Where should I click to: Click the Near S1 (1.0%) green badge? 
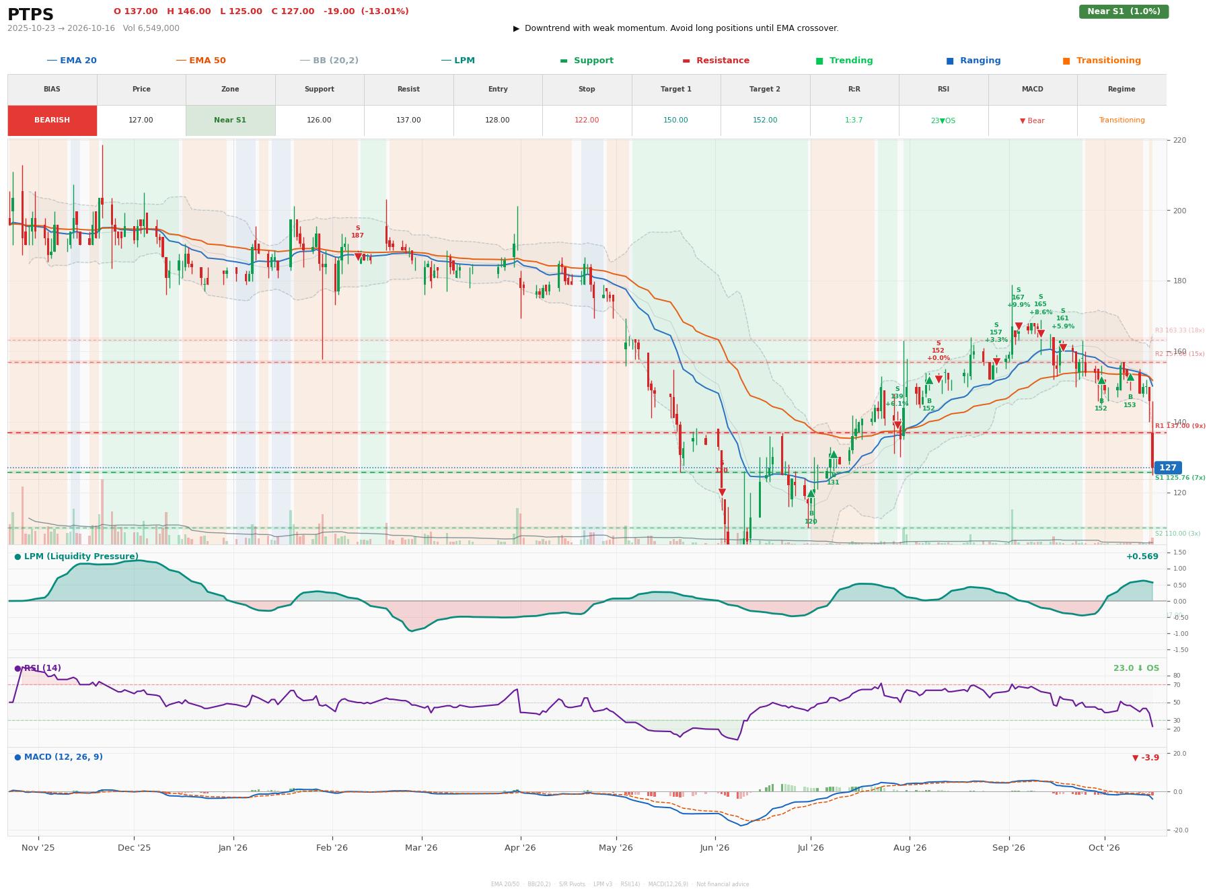pos(1124,11)
